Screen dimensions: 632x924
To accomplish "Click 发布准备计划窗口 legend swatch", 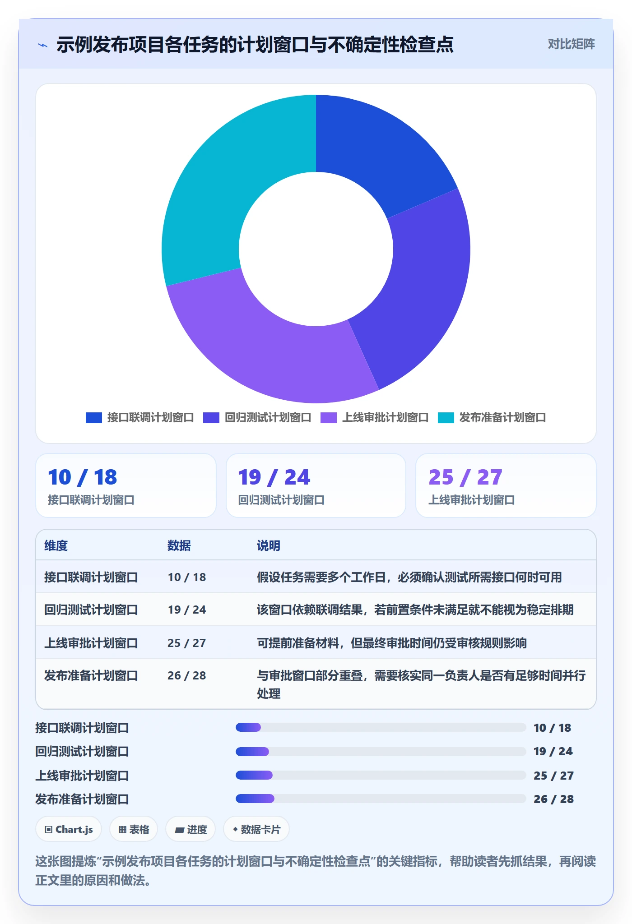I will tap(446, 418).
